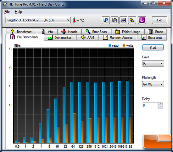
Task: Click into the Delay input field
Action: pos(150,105)
